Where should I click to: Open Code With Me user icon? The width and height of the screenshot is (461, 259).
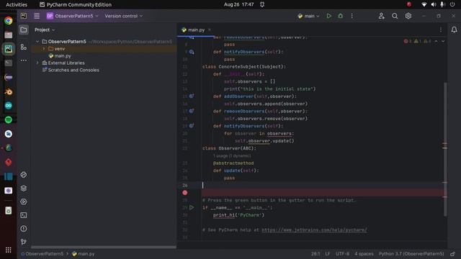click(381, 16)
